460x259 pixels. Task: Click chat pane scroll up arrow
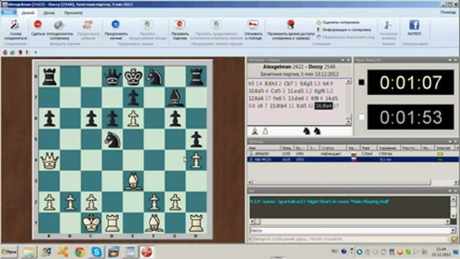454,199
